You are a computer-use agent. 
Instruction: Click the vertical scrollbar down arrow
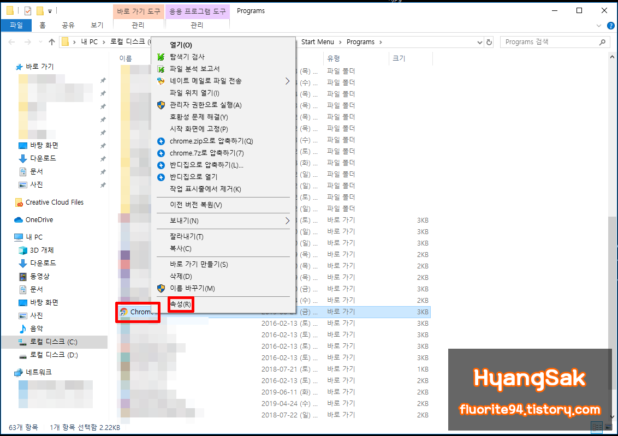click(612, 416)
